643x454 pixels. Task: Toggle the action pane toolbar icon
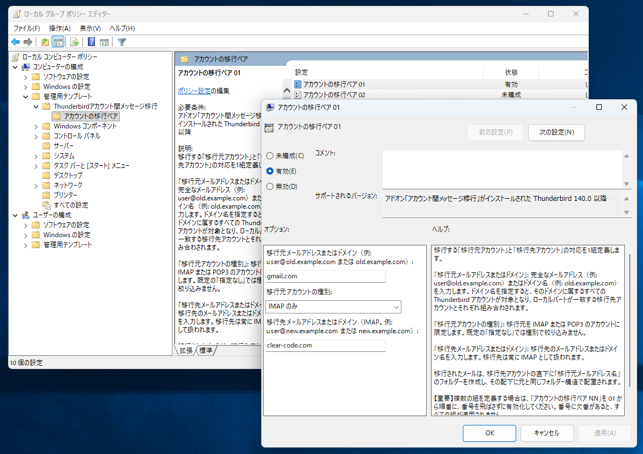click(104, 42)
